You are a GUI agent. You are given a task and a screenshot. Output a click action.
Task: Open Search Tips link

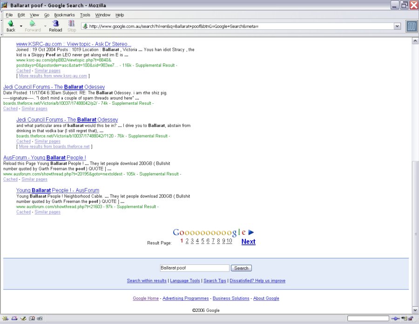pos(215,281)
